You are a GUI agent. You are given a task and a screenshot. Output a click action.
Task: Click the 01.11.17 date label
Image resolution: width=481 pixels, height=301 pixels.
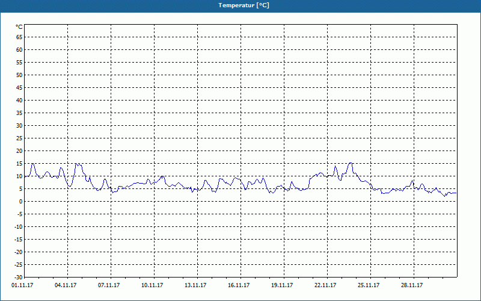pyautogui.click(x=22, y=285)
